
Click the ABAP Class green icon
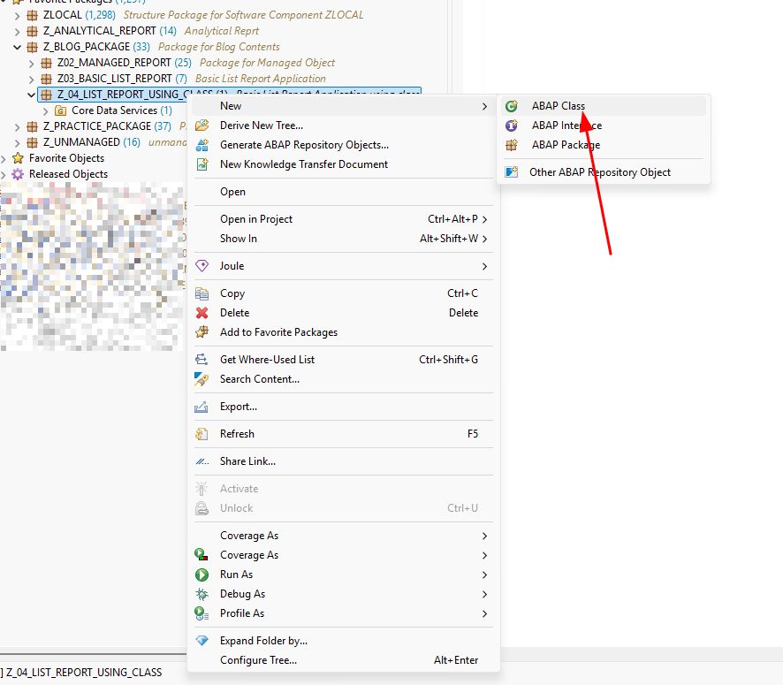pos(512,106)
